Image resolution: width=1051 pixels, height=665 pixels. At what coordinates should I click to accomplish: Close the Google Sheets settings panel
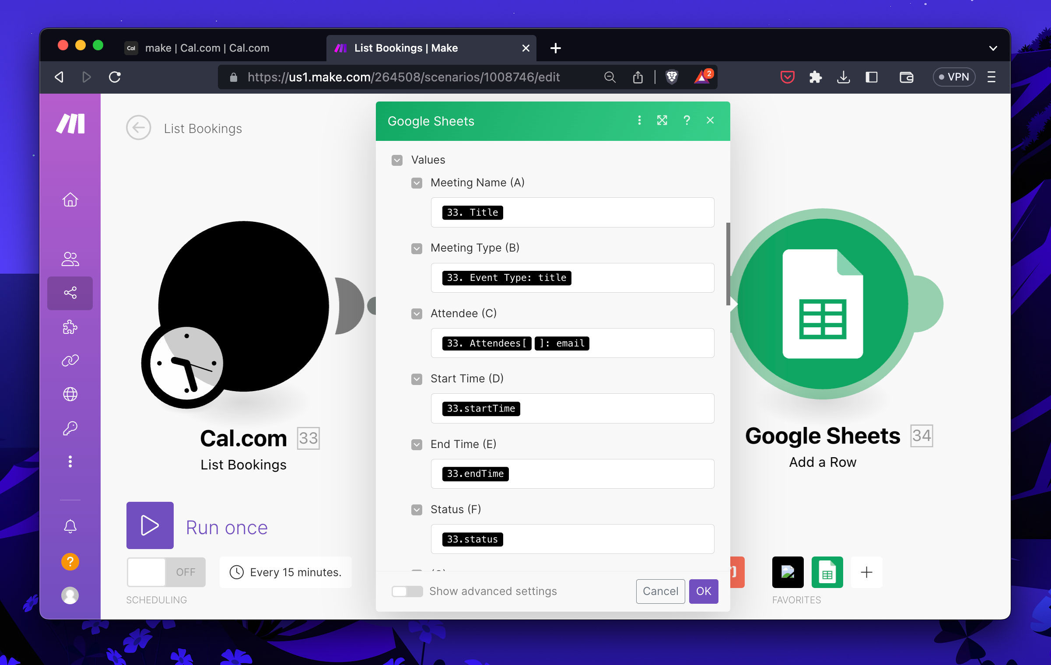(710, 120)
